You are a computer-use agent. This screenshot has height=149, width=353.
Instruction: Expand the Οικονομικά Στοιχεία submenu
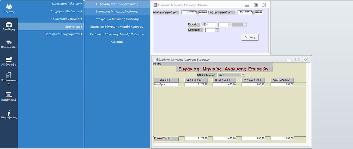click(x=66, y=19)
